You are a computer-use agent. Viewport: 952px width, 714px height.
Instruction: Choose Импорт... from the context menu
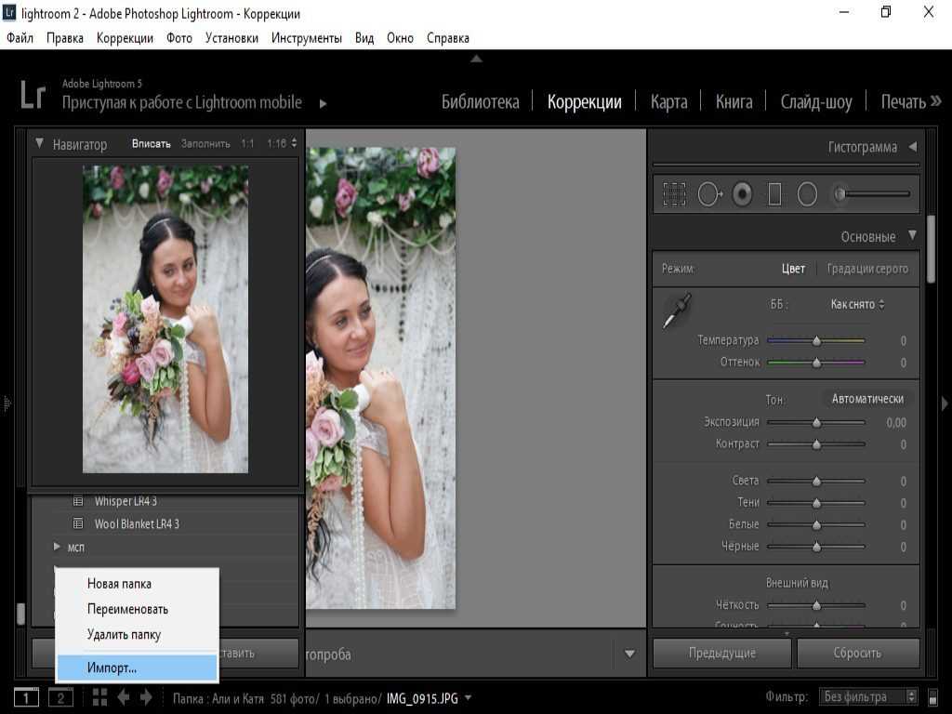point(137,668)
